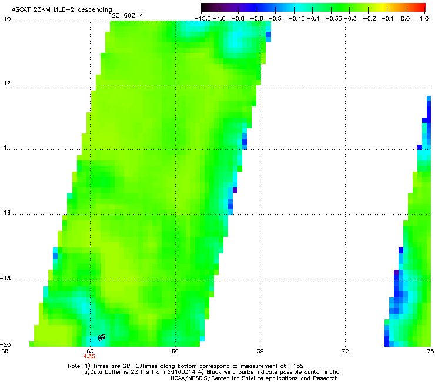The image size is (435, 382).
Task: Click the title 'ASCAT 25KM MLE-2 descending'
Action: tap(62, 10)
